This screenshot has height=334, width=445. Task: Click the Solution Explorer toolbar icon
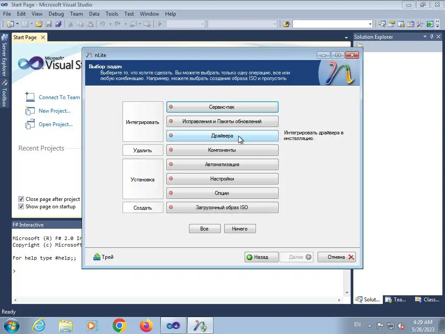[x=382, y=24]
